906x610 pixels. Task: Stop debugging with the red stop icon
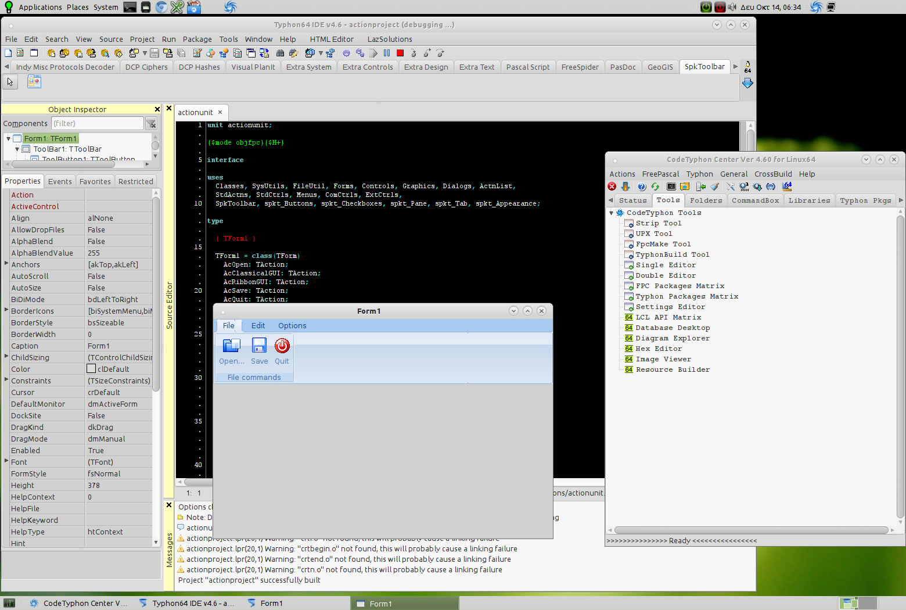(400, 53)
